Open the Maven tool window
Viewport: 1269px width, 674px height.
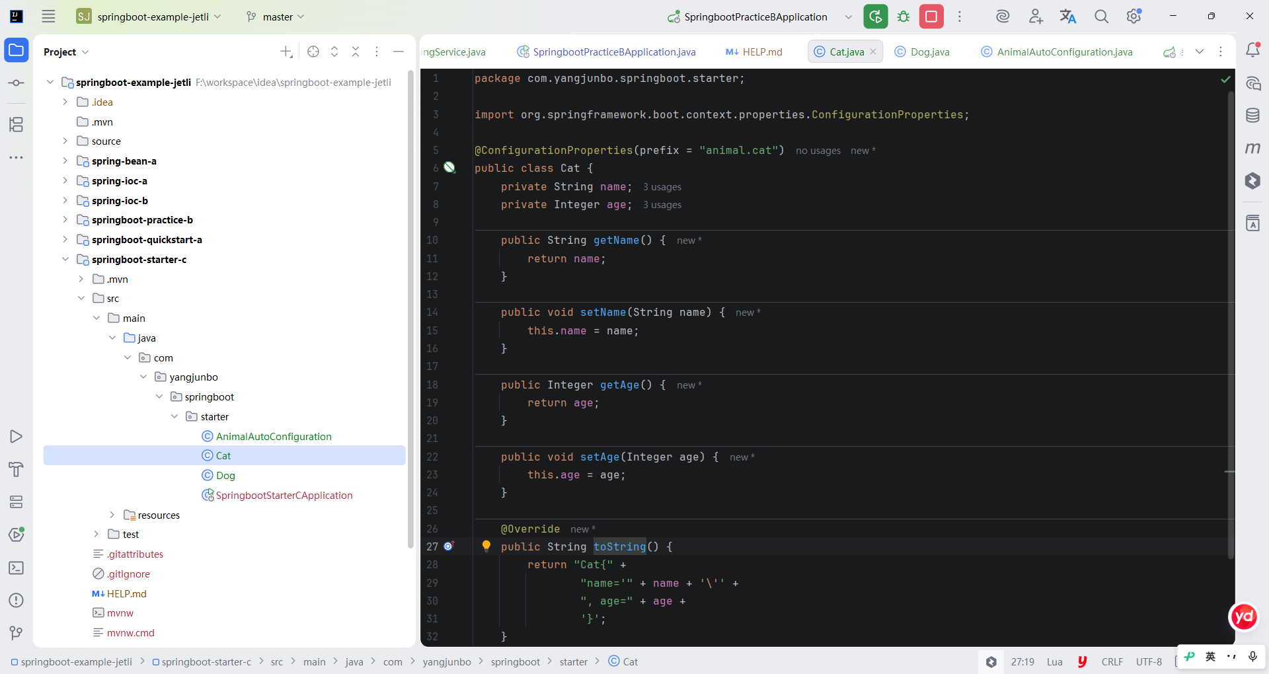pyautogui.click(x=1252, y=148)
